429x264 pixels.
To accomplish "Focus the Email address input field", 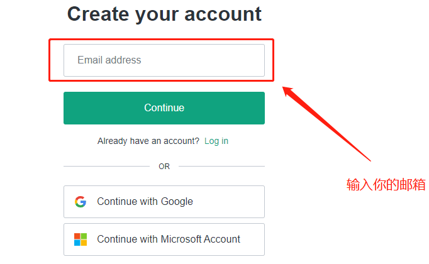I will [x=164, y=60].
